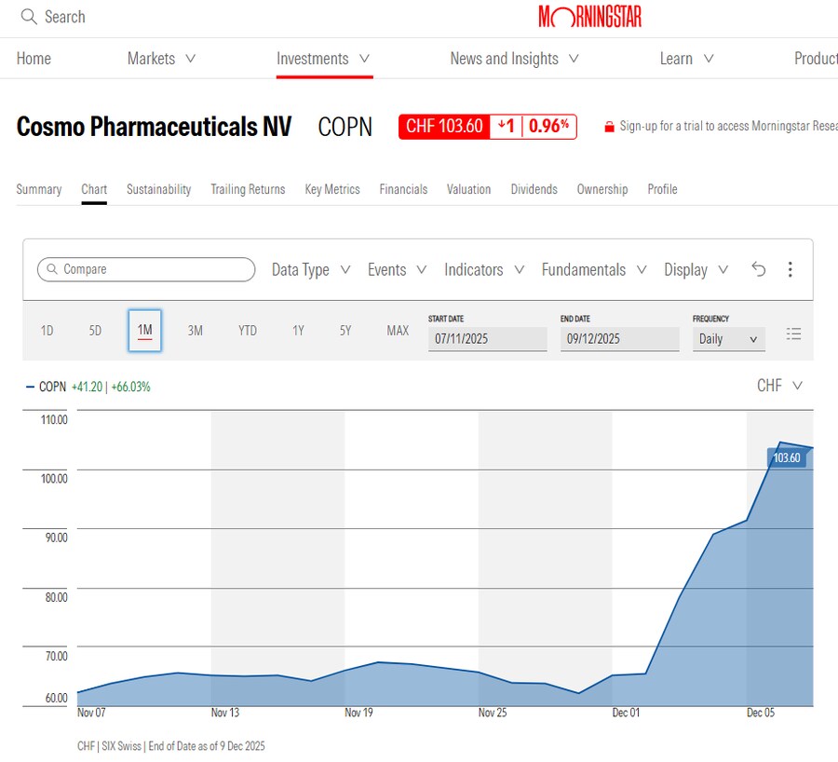Click the Morningstar logo
The height and width of the screenshot is (762, 838).
click(590, 17)
